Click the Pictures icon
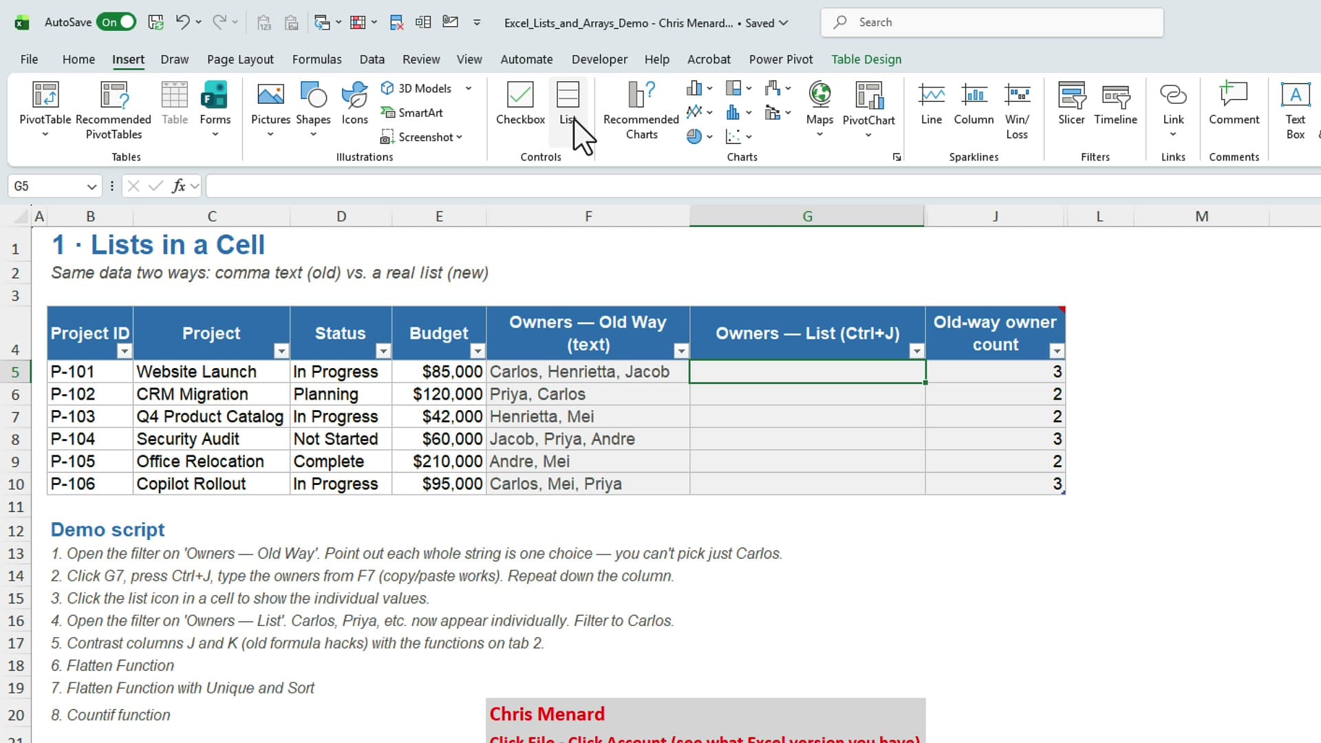This screenshot has width=1321, height=743. [270, 94]
